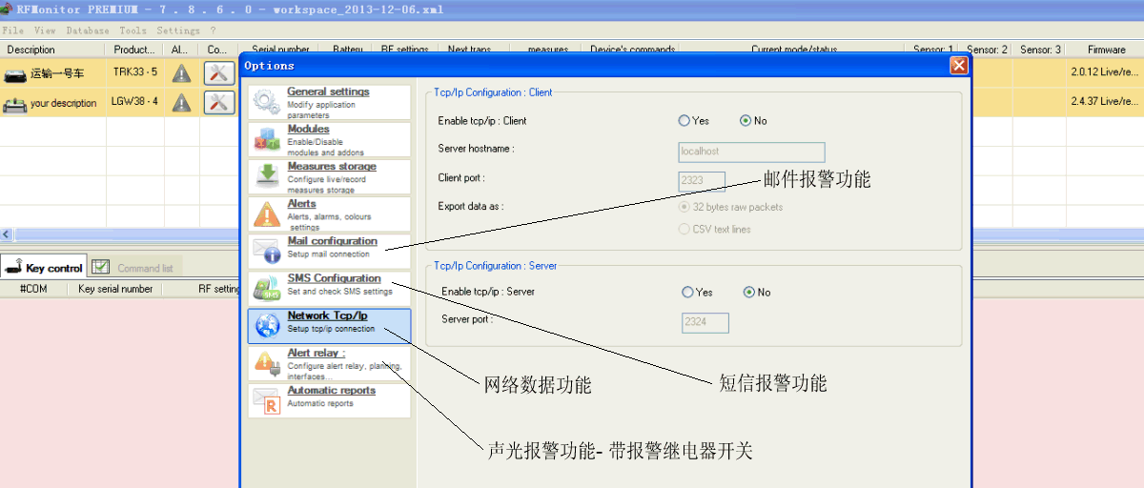Open Measures storage download icon

[x=265, y=176]
